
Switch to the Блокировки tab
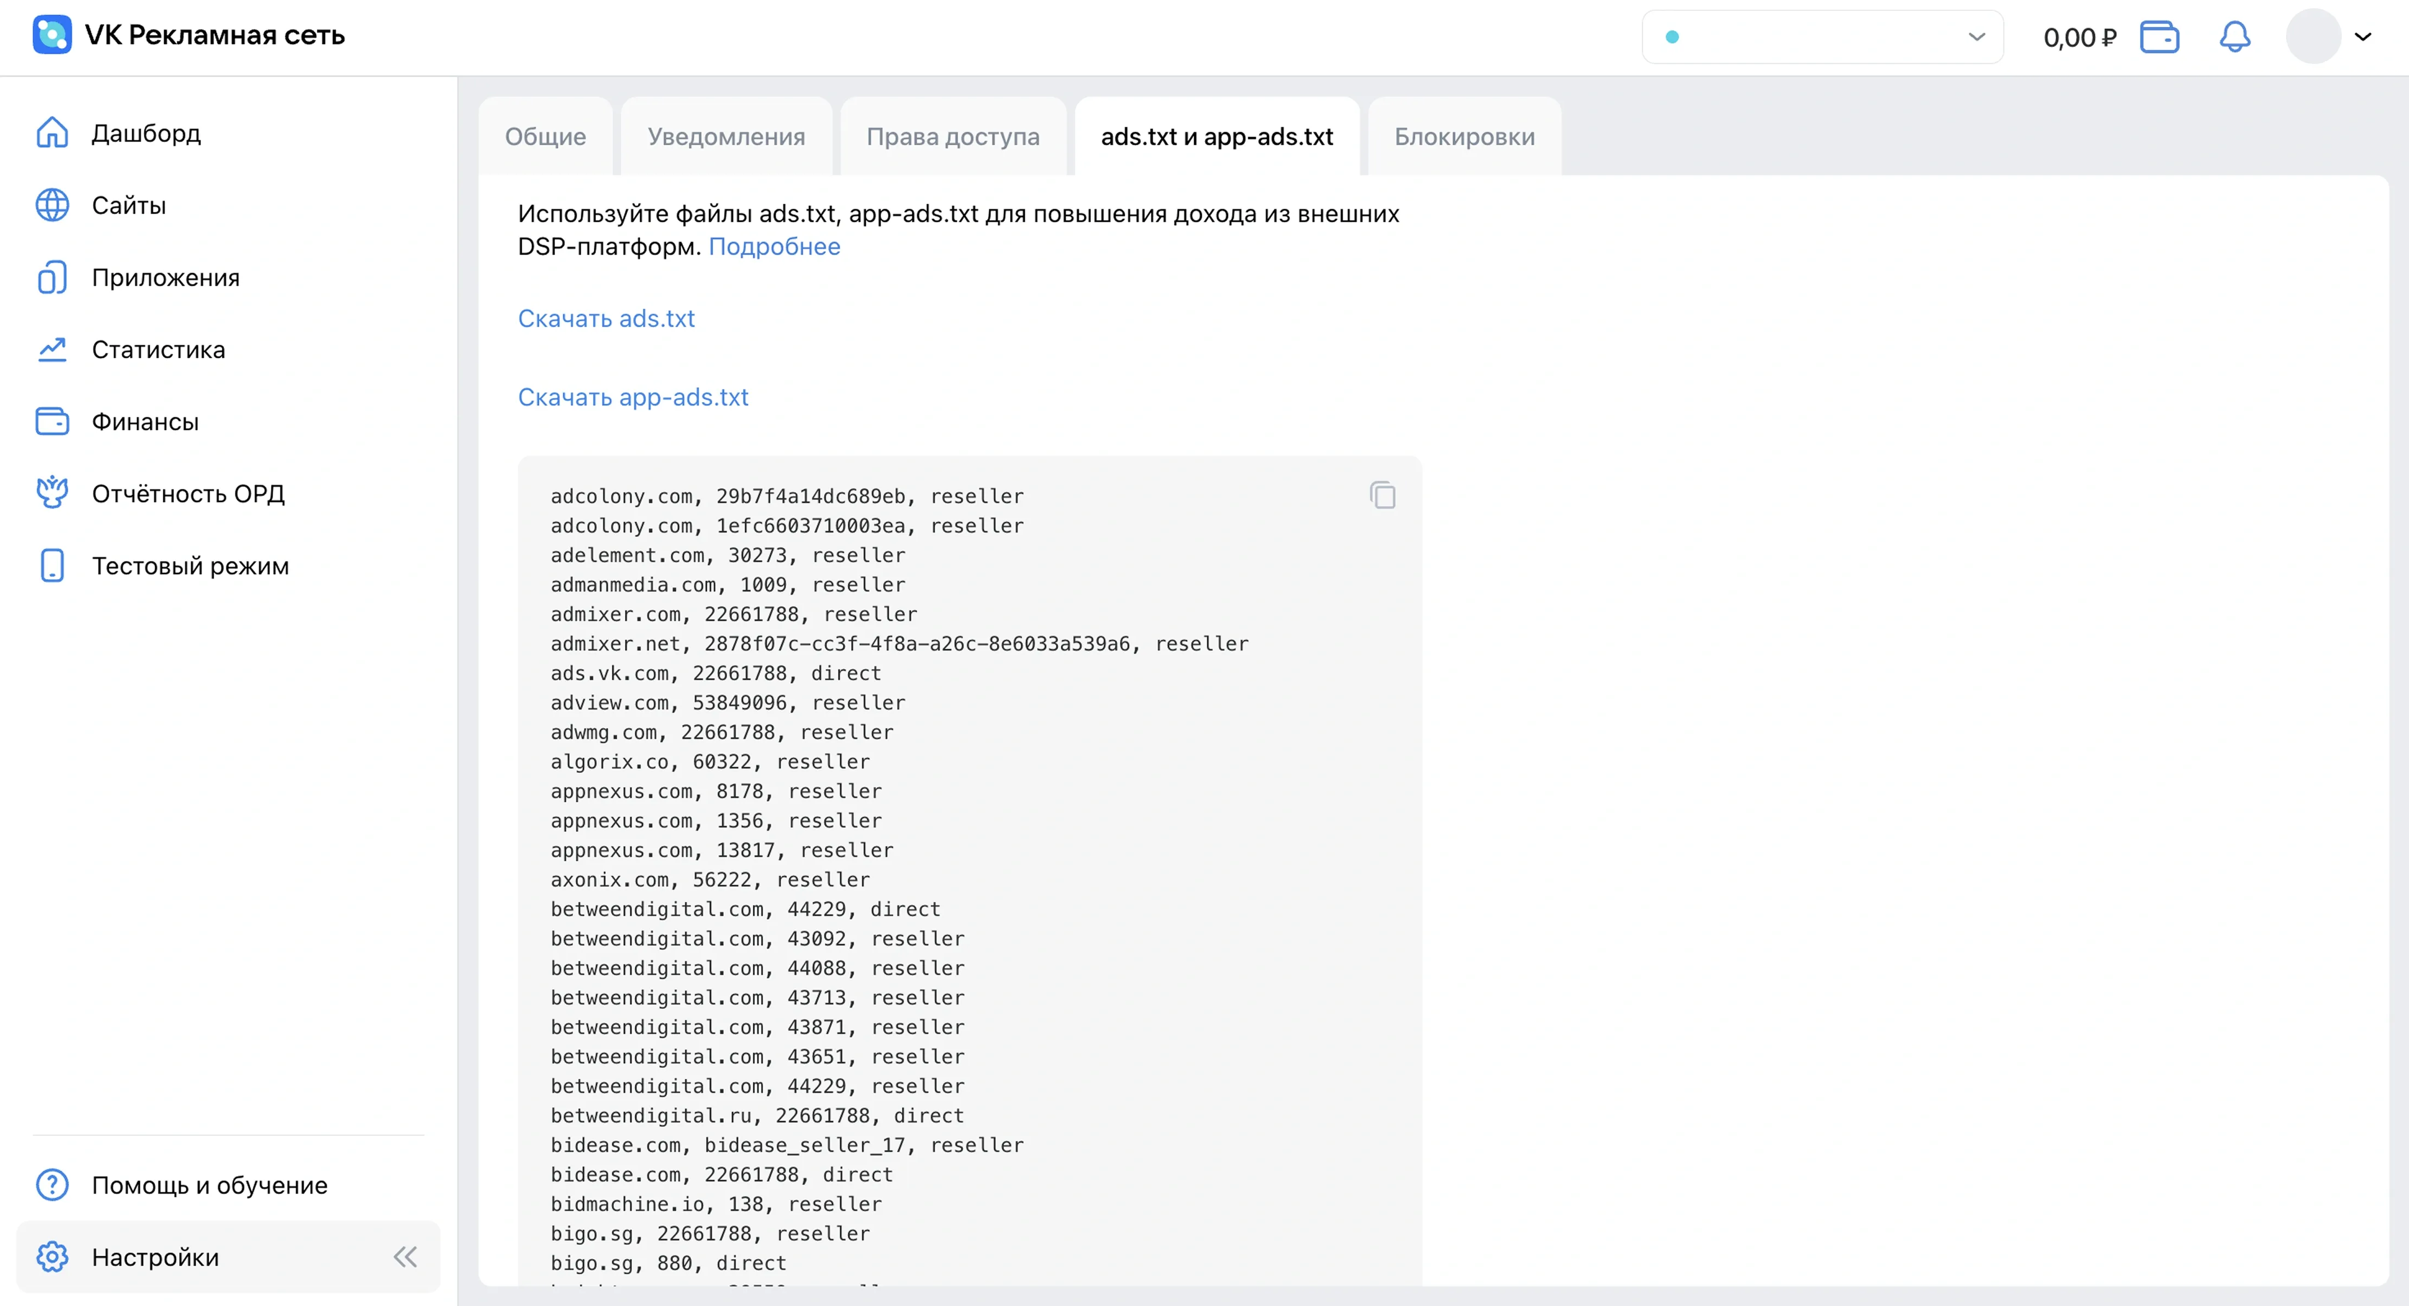[x=1465, y=137]
